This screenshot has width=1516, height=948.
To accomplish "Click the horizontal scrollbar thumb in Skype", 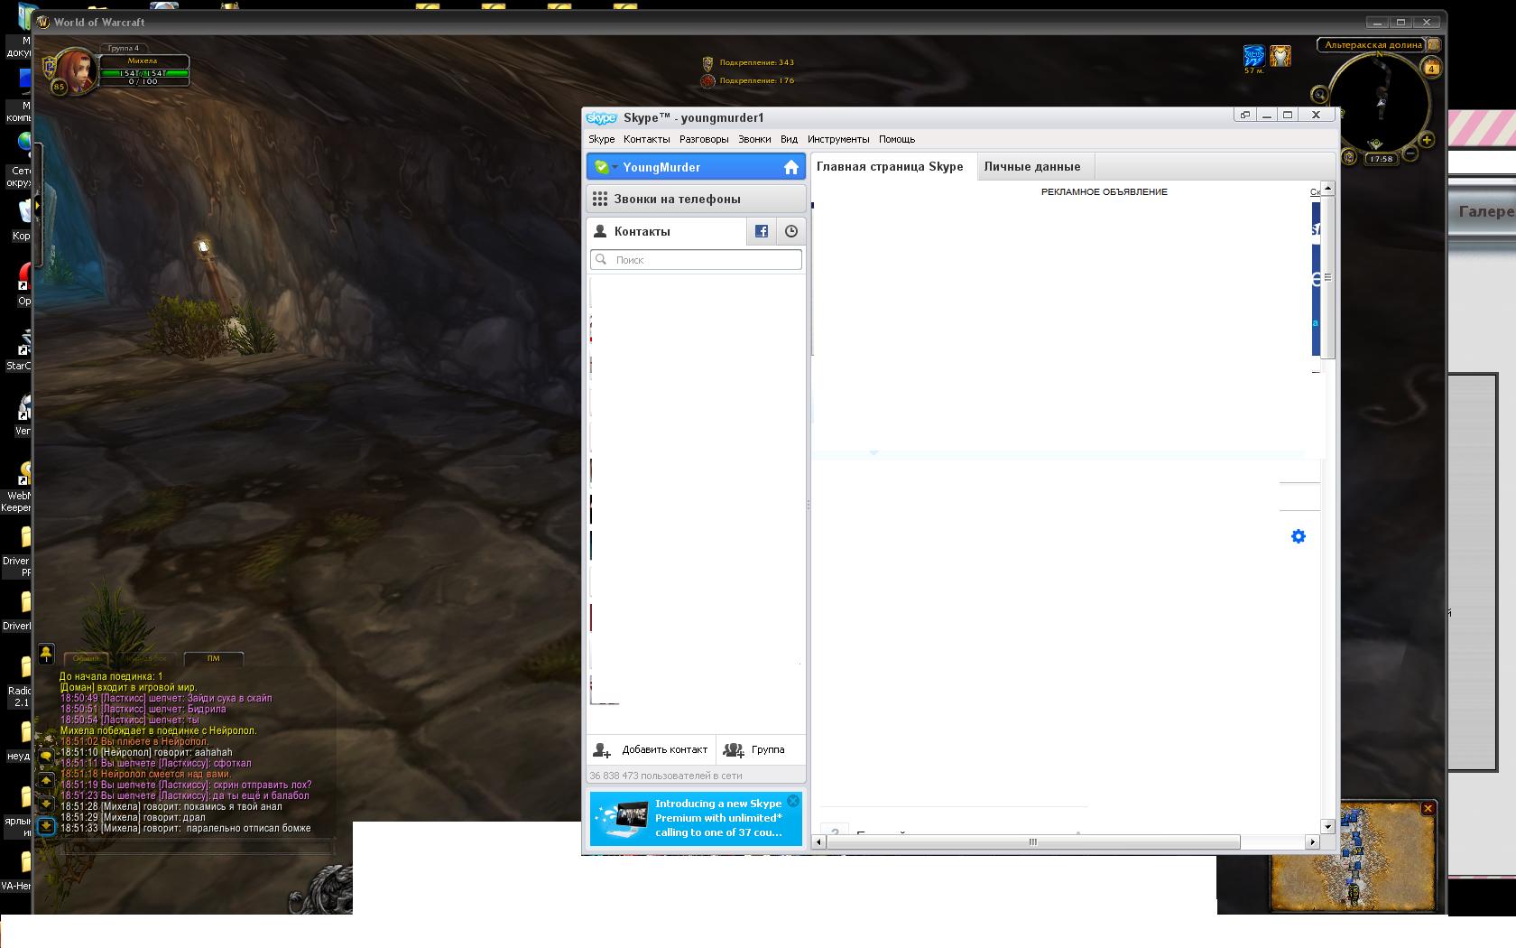I will coord(1033,841).
